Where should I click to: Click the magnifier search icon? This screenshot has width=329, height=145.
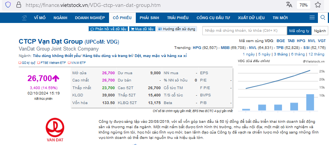pos(323,18)
